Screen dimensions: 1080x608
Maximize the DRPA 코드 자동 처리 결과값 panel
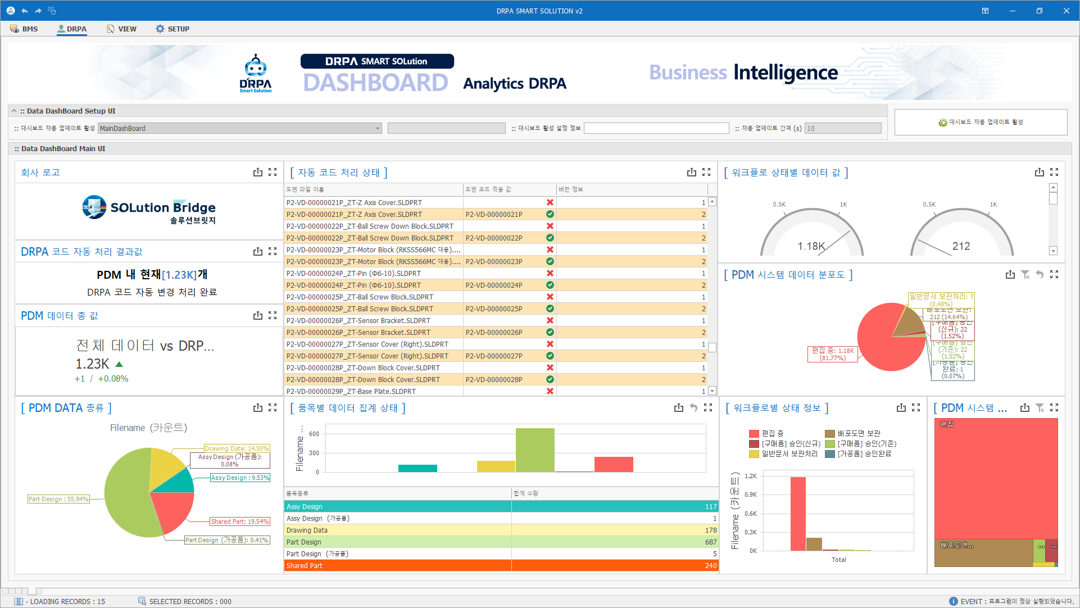pyautogui.click(x=273, y=252)
